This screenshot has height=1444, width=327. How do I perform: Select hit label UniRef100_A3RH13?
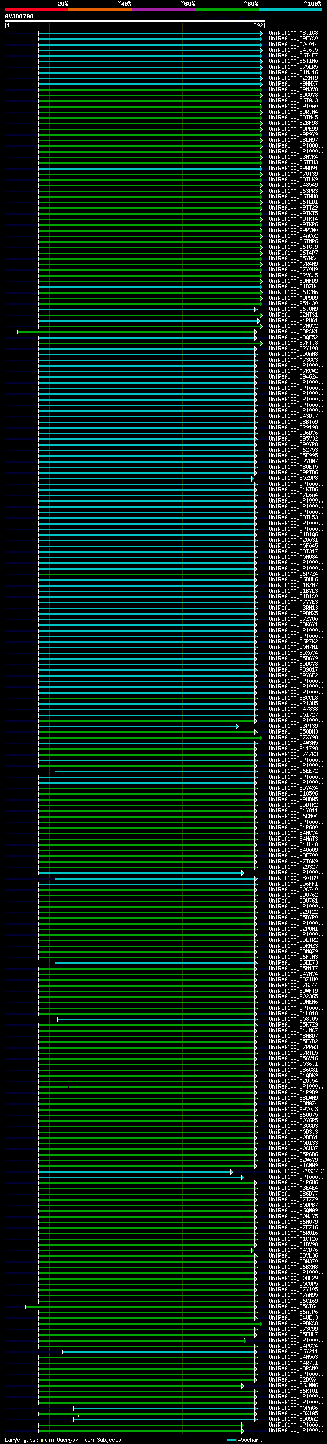(x=293, y=608)
